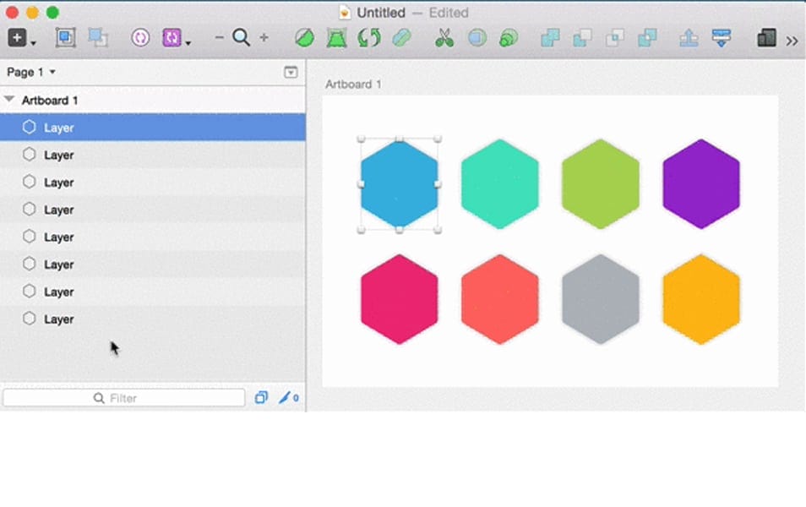Open the square purple Symbol dropdown
This screenshot has width=806, height=507.
click(176, 38)
